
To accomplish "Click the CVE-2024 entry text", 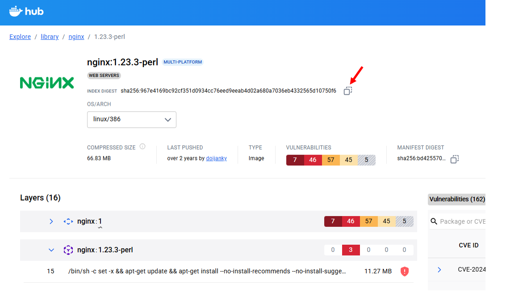I will (472, 269).
